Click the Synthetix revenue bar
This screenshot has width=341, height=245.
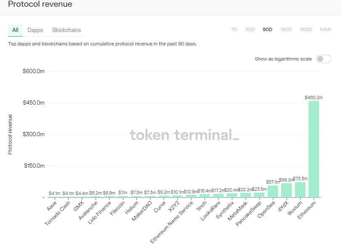click(x=232, y=195)
